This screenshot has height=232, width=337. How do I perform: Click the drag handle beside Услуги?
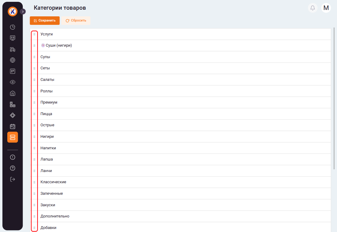[34, 34]
